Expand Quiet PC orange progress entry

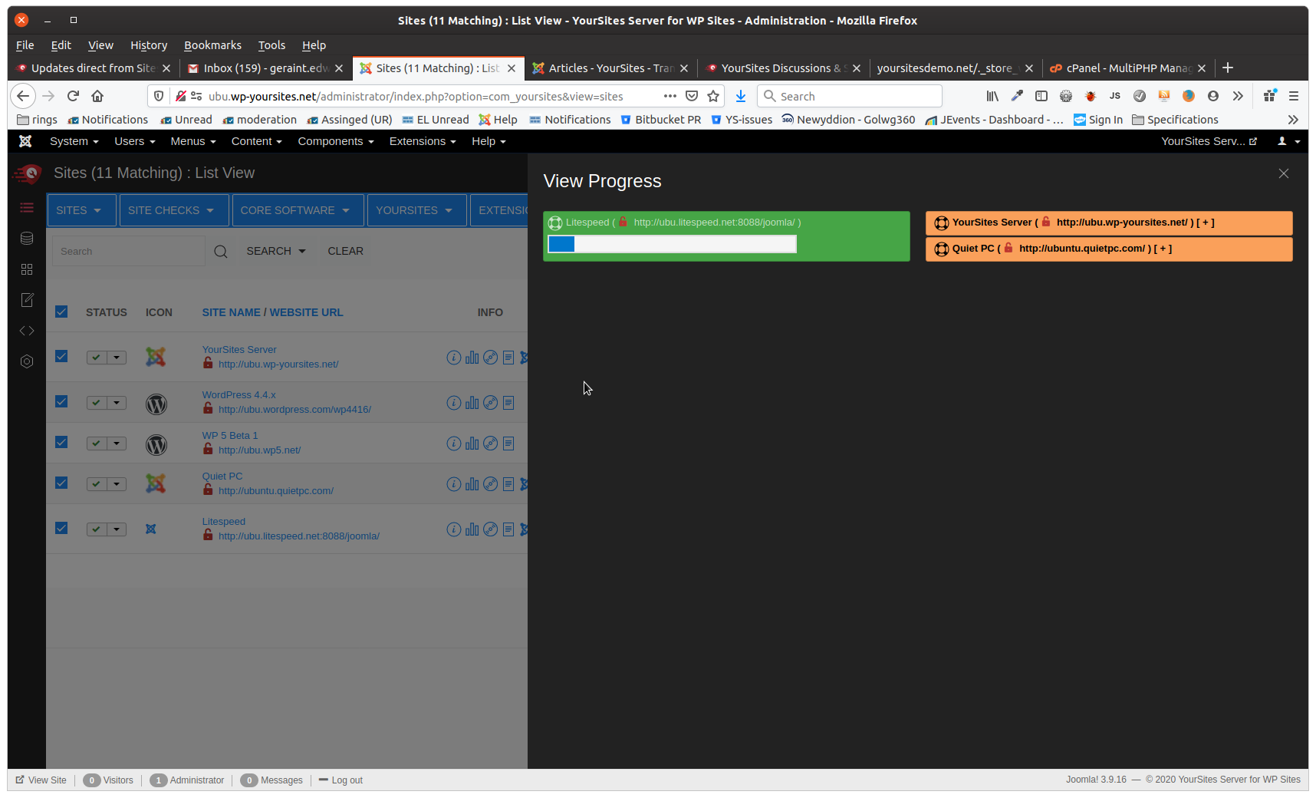pyautogui.click(x=1108, y=249)
